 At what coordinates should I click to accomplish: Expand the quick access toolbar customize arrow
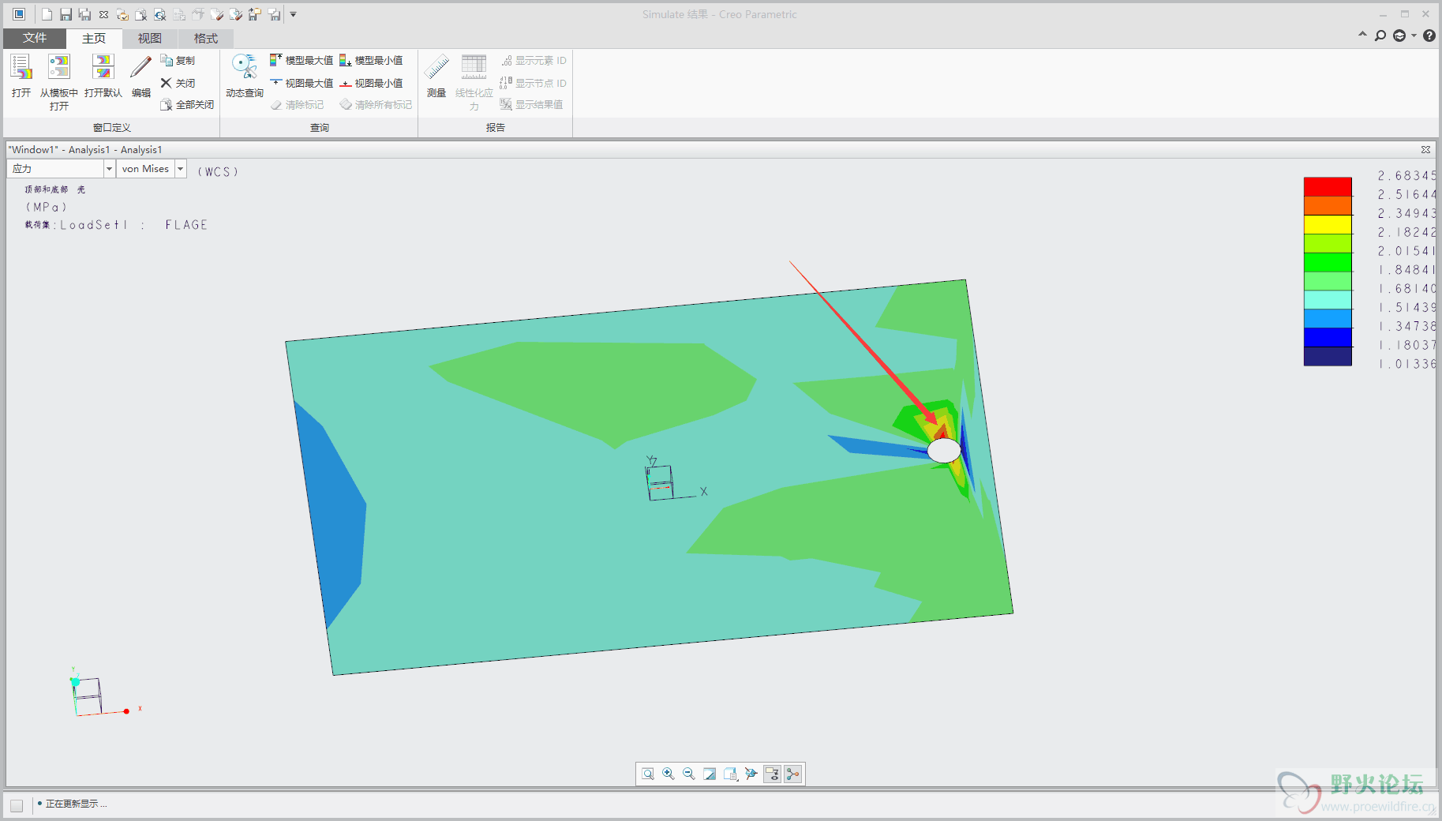293,14
